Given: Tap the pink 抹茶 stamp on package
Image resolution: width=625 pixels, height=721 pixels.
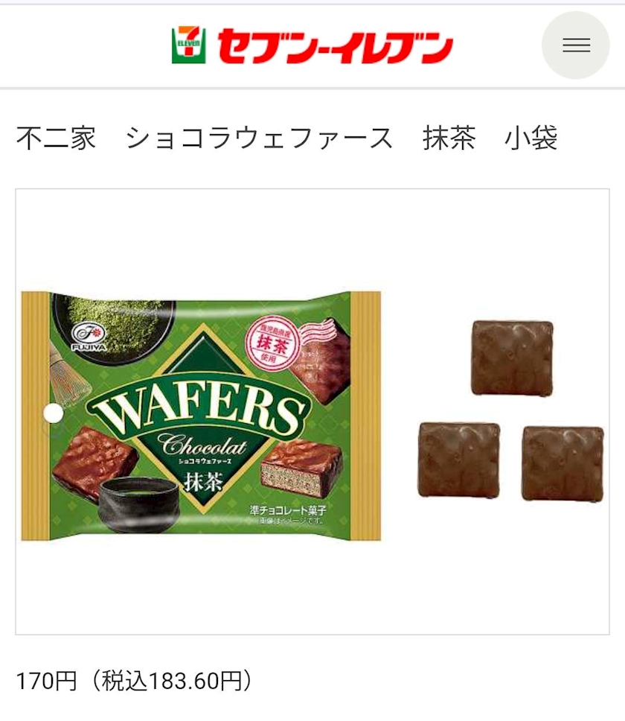Looking at the screenshot, I should coord(272,341).
